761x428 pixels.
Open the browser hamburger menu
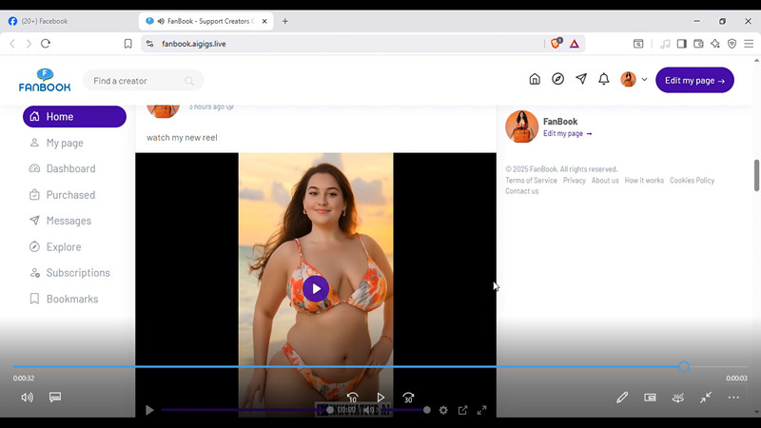coord(749,44)
